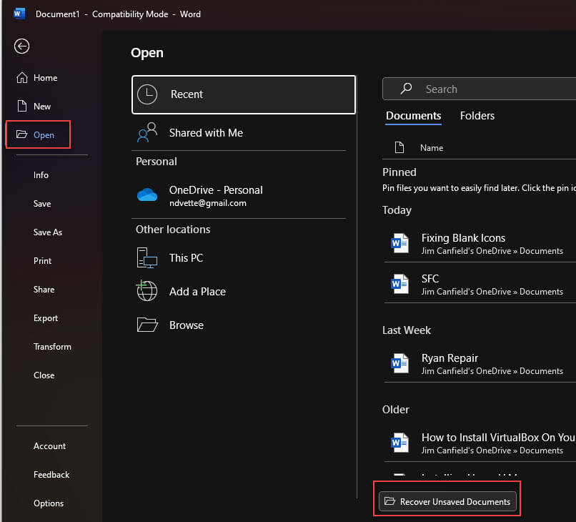Click the Home house icon
The height and width of the screenshot is (522, 576).
(22, 77)
